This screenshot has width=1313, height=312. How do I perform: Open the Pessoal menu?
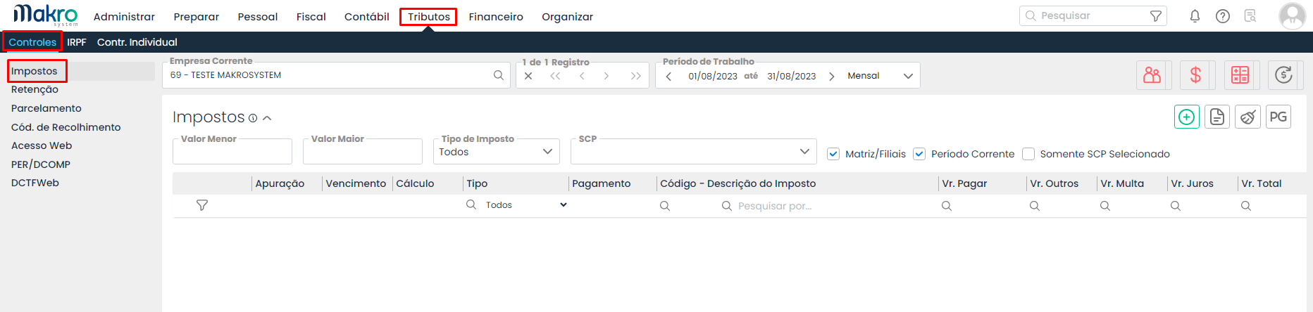coord(258,17)
